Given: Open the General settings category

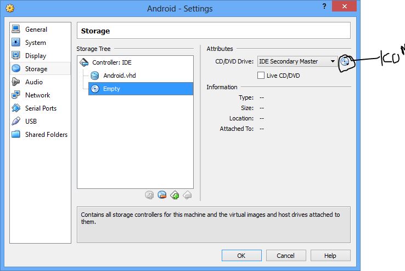Looking at the screenshot, I should pyautogui.click(x=40, y=30).
